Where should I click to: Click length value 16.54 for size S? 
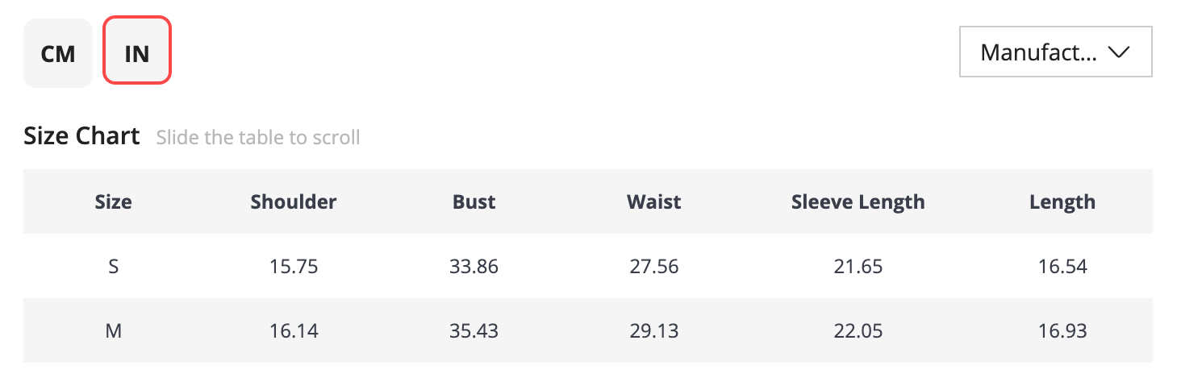click(x=1062, y=266)
